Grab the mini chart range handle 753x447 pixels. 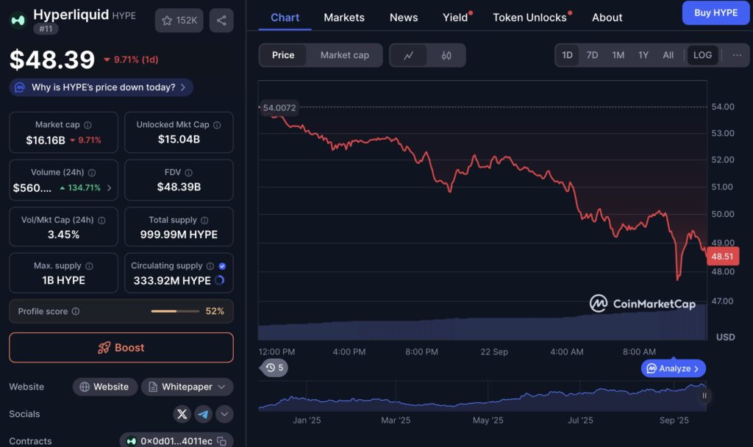[x=704, y=396]
